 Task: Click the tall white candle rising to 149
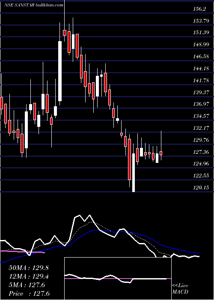(60, 71)
